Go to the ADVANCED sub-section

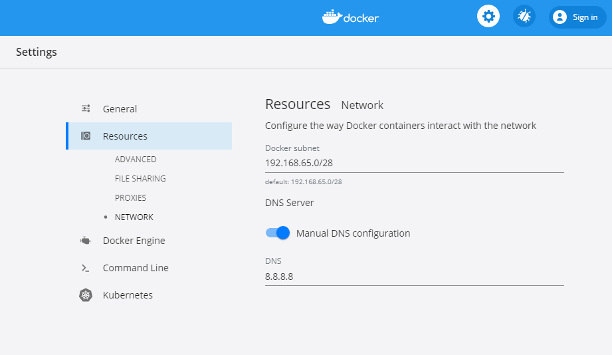click(x=136, y=160)
